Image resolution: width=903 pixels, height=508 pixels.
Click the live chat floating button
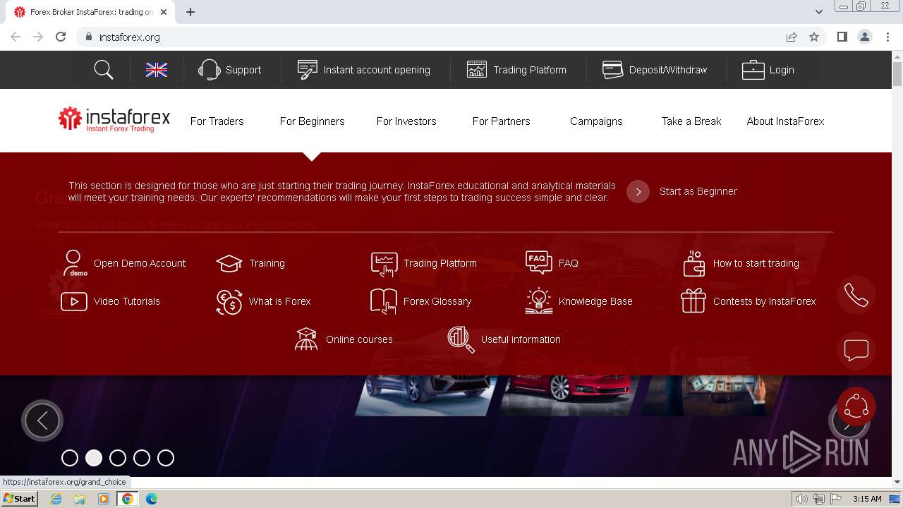tap(856, 351)
